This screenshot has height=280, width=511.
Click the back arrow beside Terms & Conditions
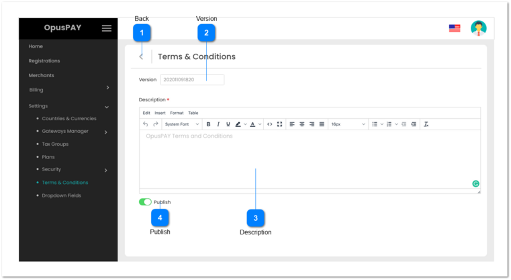click(141, 57)
